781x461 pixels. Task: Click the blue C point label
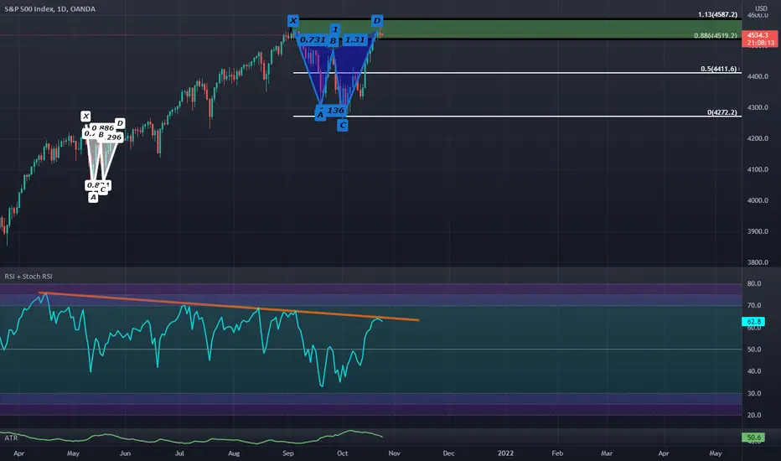coord(342,126)
